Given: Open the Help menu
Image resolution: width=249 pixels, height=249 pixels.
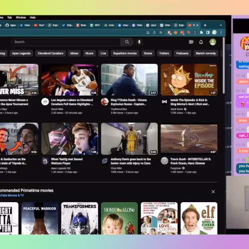Looking at the screenshot, I should 33,17.
